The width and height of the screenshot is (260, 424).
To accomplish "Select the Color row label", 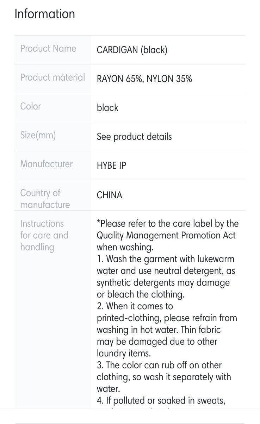I will coord(30,106).
